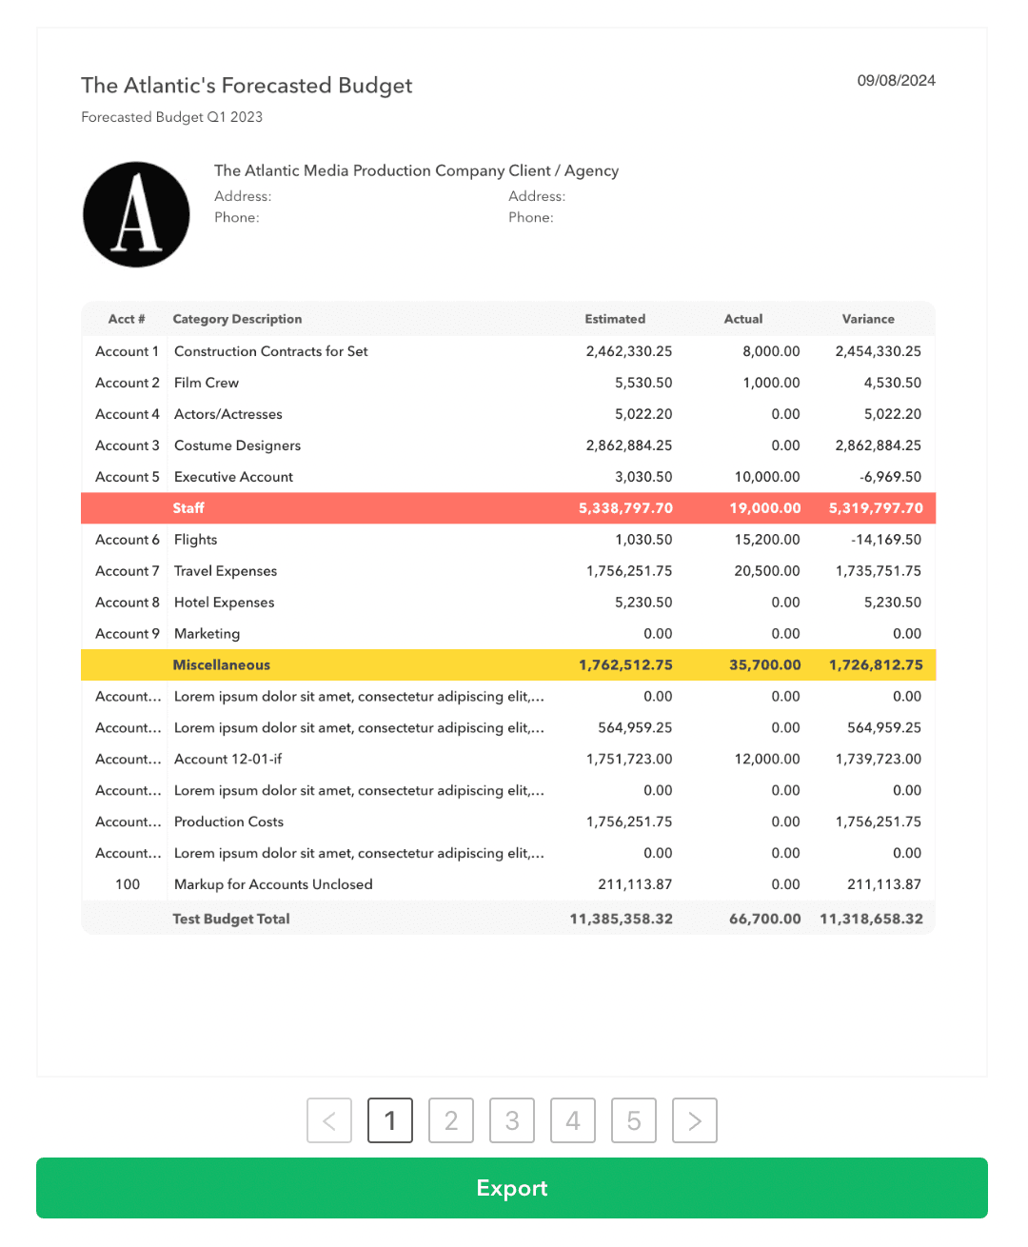Select Costume Designers description

coord(237,445)
